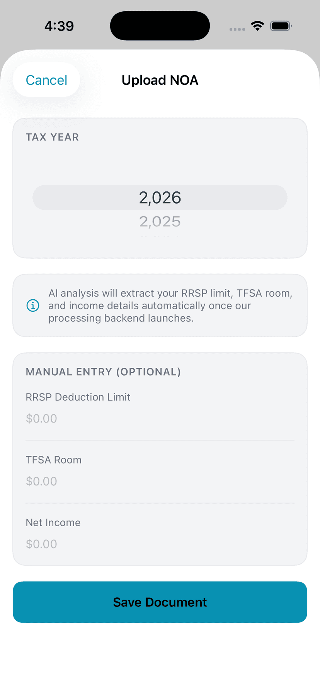Tap the Net Income amount field
The height and width of the screenshot is (697, 320).
pos(160,544)
